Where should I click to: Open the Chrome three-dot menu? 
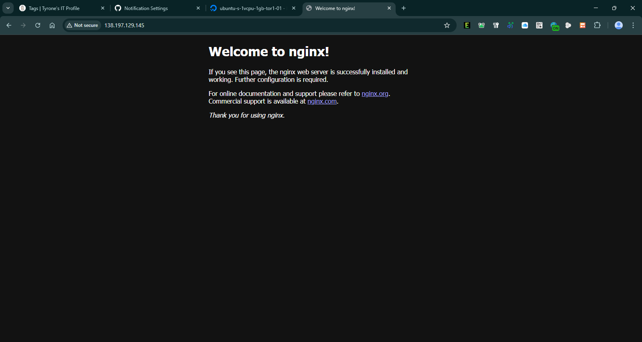(633, 25)
